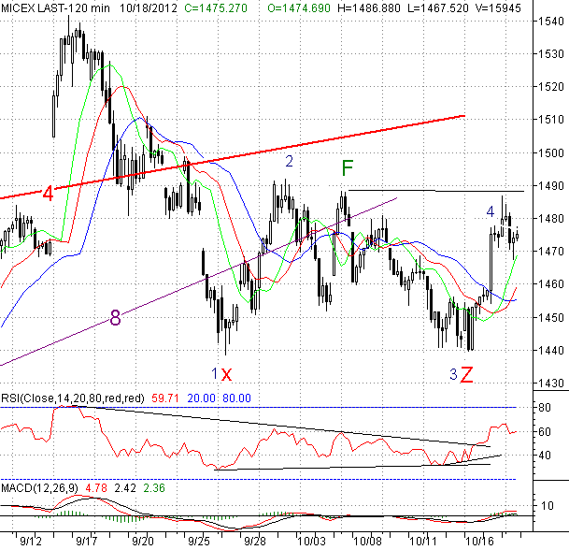Viewport: 569px width, 550px height.
Task: Click the red x label near low
Action: pyautogui.click(x=226, y=374)
